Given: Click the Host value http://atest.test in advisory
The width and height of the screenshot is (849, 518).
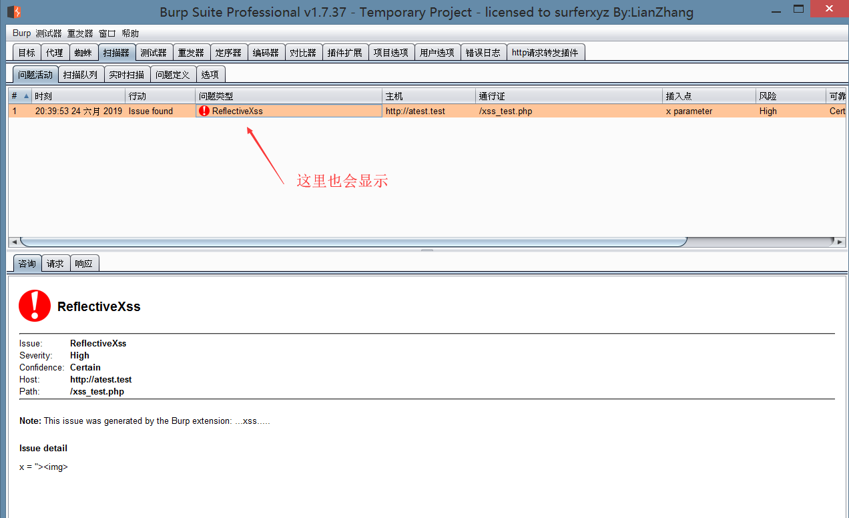Looking at the screenshot, I should tap(101, 380).
